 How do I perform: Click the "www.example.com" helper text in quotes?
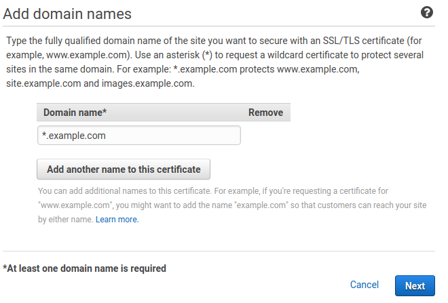click(76, 205)
